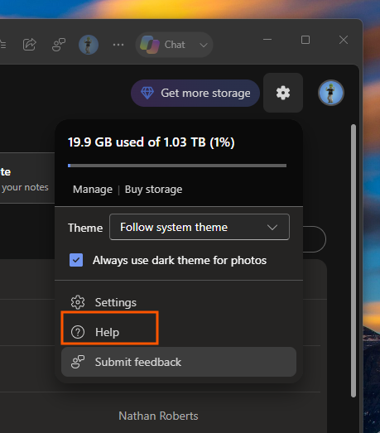This screenshot has height=433, width=380.
Task: Click Submit feedback menu item
Action: pos(179,362)
